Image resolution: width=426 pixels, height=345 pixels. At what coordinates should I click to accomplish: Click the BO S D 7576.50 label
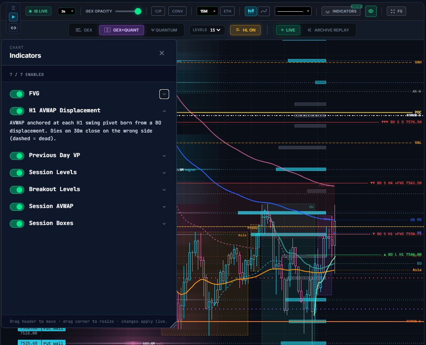coord(402,122)
